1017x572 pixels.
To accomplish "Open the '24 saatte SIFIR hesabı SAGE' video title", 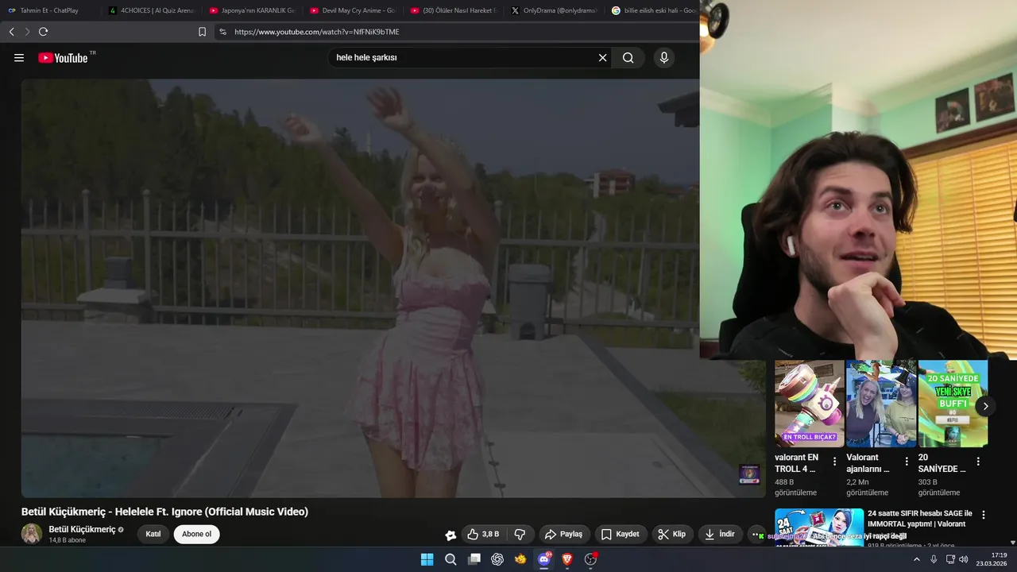I will [920, 519].
